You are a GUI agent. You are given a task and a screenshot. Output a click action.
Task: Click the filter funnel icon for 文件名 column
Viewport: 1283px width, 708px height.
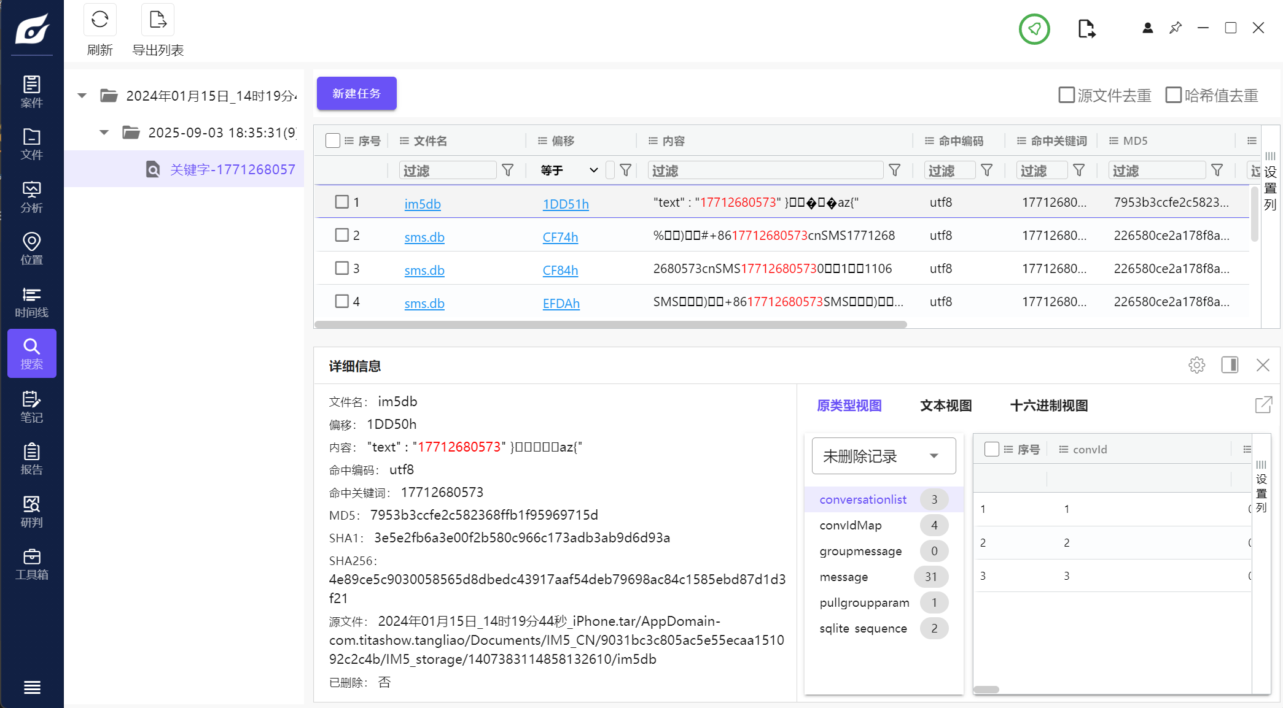point(507,170)
